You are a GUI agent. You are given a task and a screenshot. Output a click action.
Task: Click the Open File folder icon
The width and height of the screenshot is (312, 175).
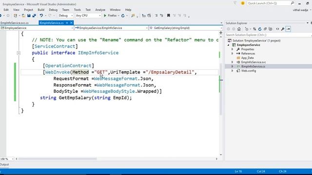tap(23, 16)
